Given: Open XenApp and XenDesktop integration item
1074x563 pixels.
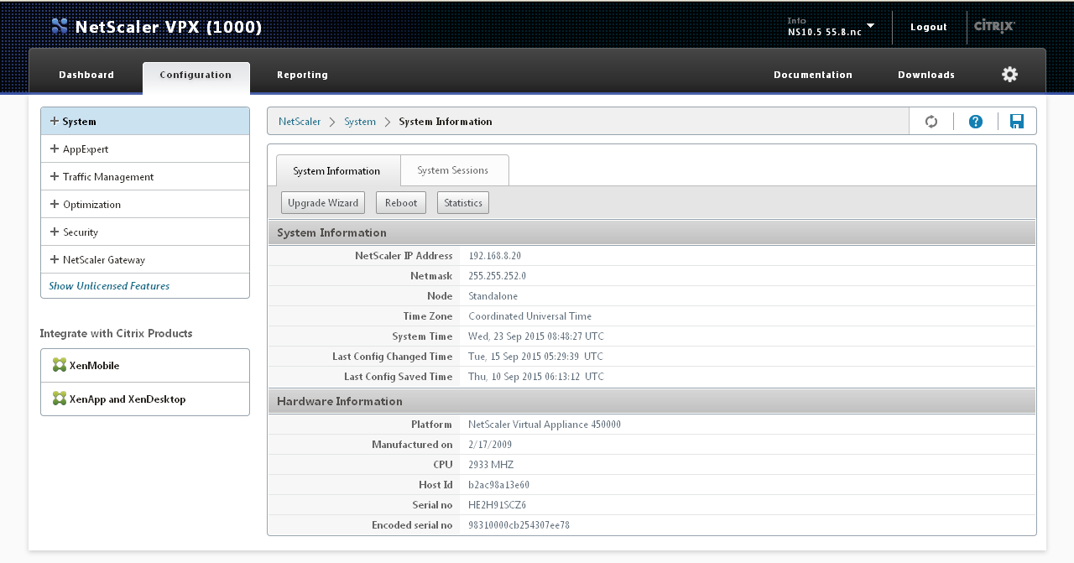Looking at the screenshot, I should click(x=145, y=399).
